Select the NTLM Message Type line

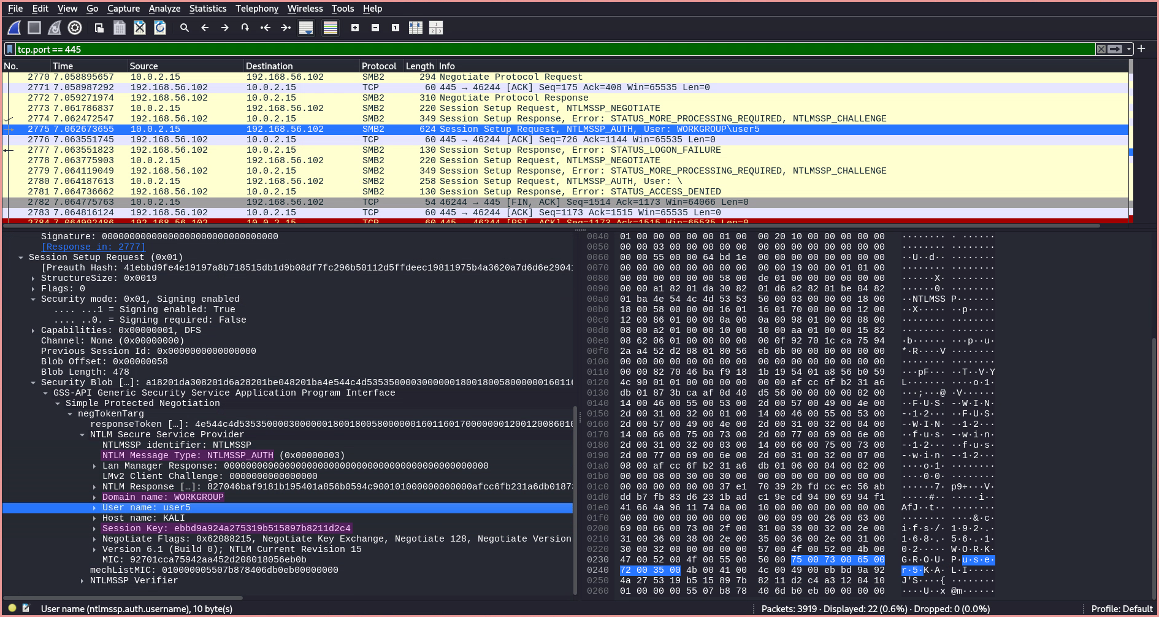(223, 456)
